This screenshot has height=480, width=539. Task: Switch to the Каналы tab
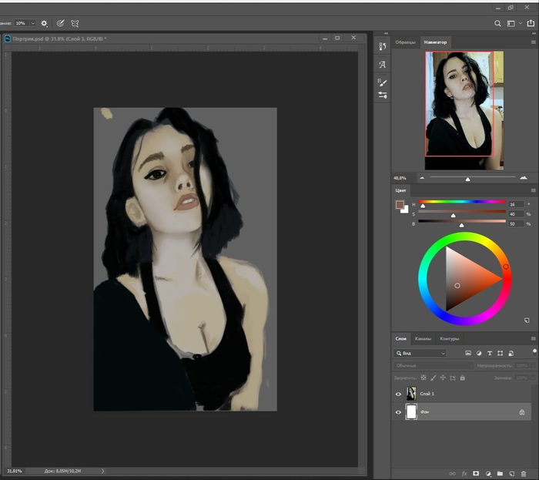[x=423, y=339]
